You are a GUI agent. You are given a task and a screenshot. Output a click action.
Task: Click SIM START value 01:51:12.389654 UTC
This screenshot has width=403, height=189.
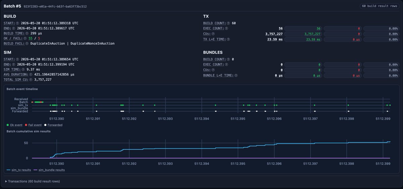point(49,59)
